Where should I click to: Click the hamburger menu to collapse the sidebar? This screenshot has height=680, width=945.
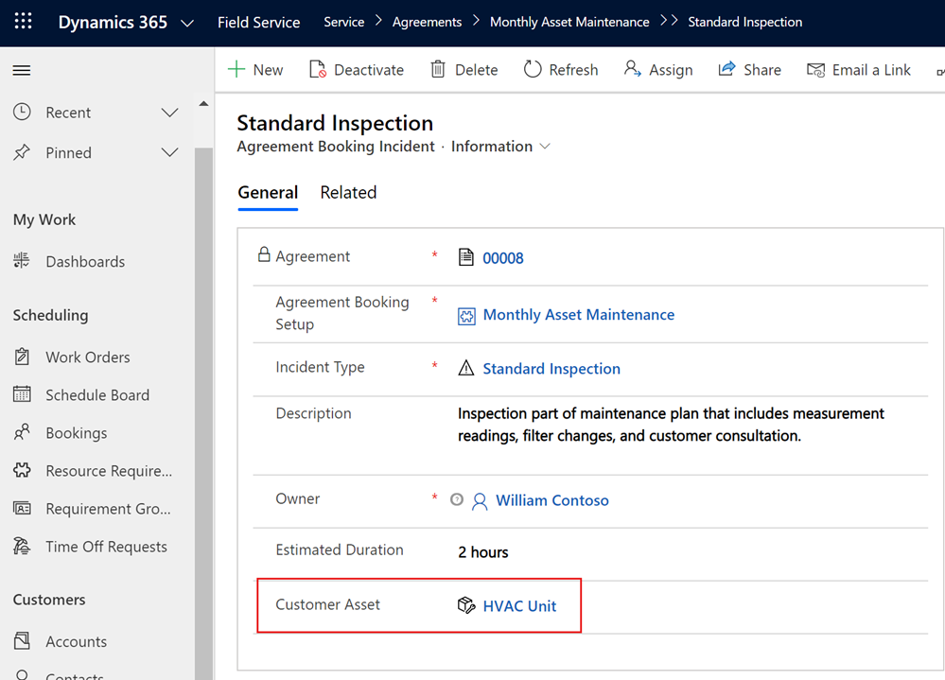pos(22,71)
